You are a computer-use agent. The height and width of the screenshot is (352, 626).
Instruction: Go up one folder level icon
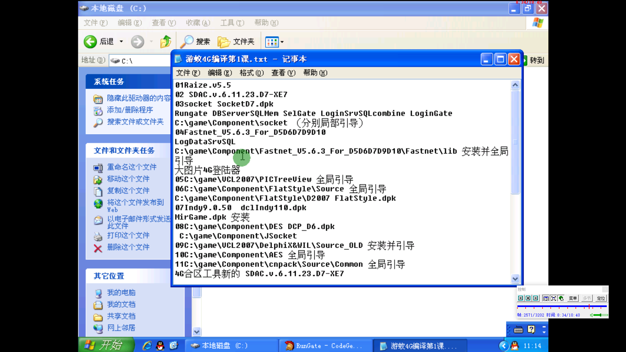166,42
